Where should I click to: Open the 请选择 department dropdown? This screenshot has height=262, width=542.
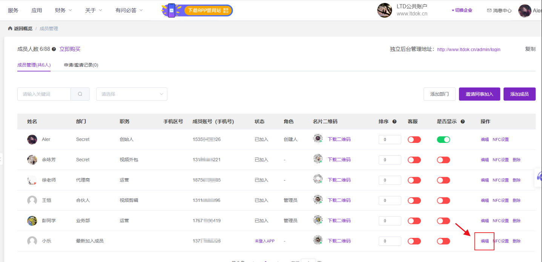click(x=132, y=94)
